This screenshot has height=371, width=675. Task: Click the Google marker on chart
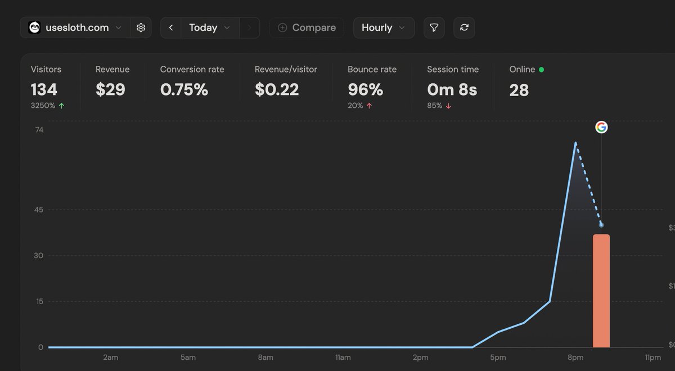[x=601, y=128]
